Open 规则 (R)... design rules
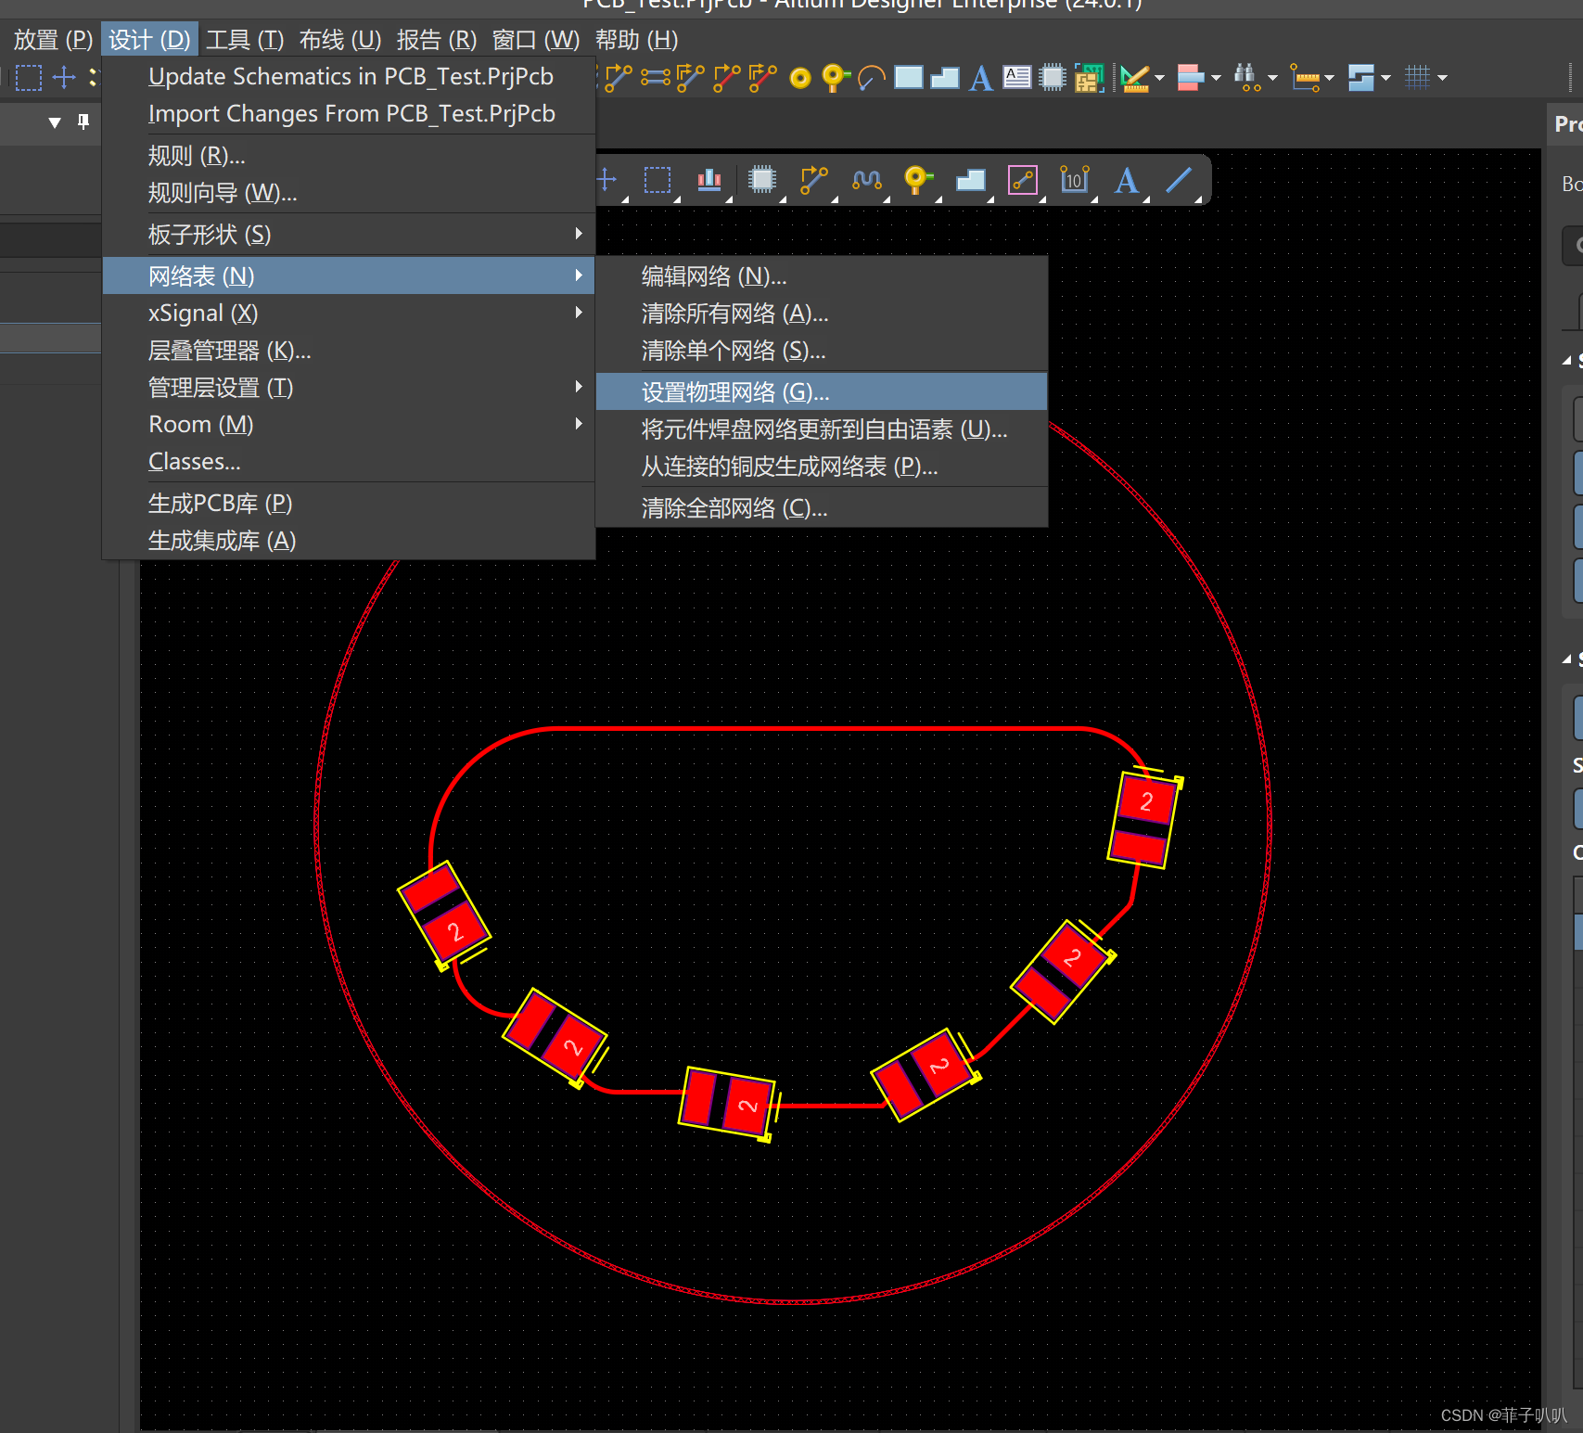The width and height of the screenshot is (1583, 1433). pos(348,155)
